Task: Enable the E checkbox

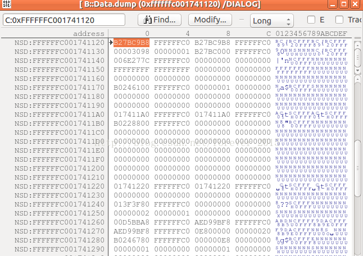Action: [x=311, y=20]
